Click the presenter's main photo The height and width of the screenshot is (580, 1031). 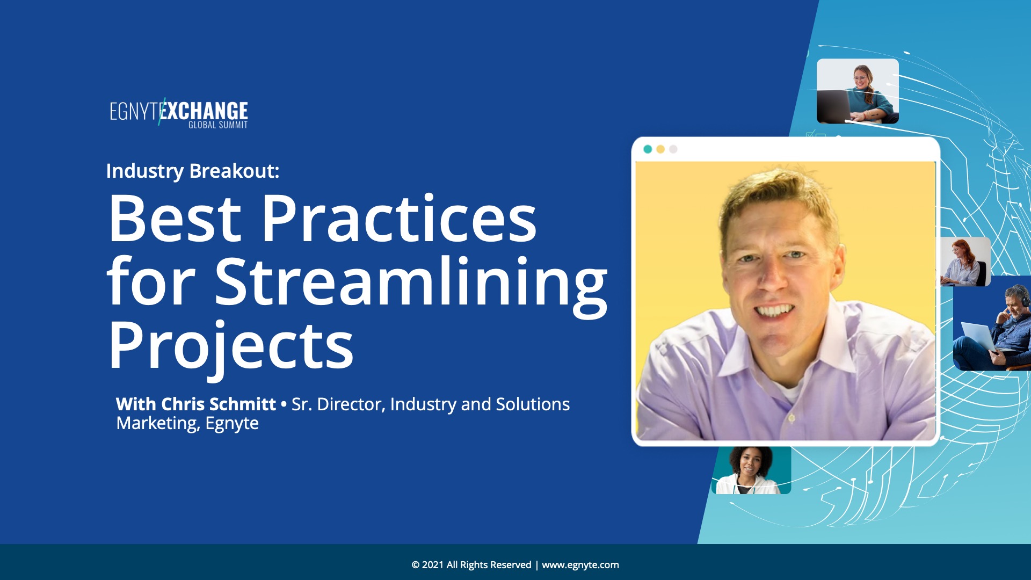(x=785, y=301)
